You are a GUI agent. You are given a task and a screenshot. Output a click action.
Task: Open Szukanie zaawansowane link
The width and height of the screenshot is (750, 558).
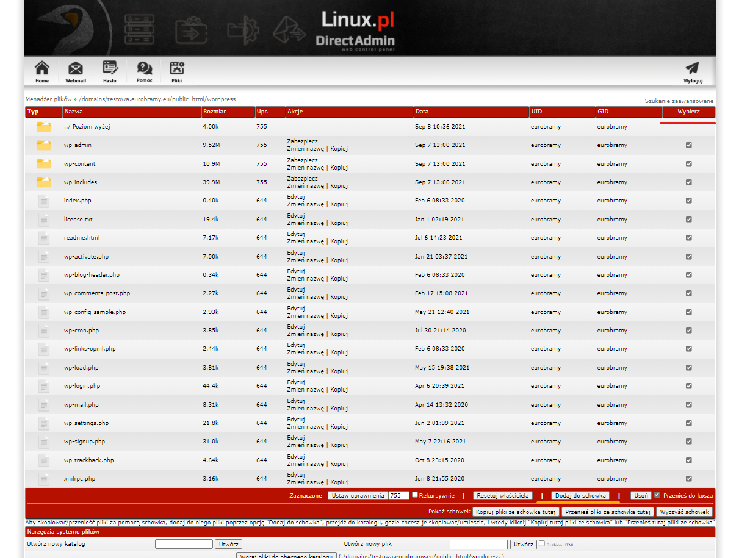(x=679, y=101)
